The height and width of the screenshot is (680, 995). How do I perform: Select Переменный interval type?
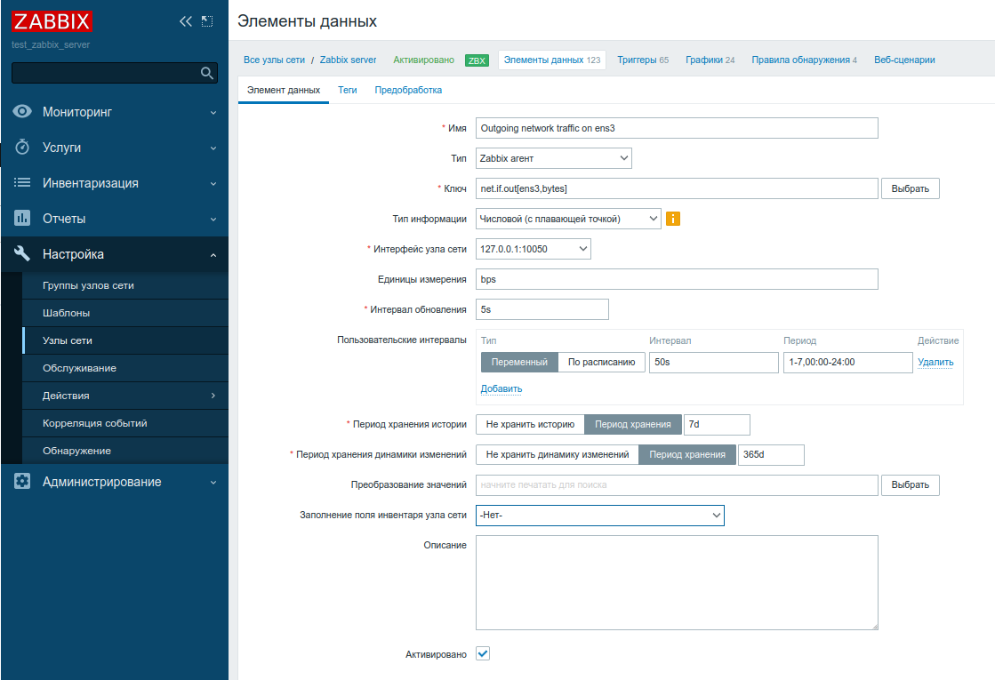click(x=519, y=362)
